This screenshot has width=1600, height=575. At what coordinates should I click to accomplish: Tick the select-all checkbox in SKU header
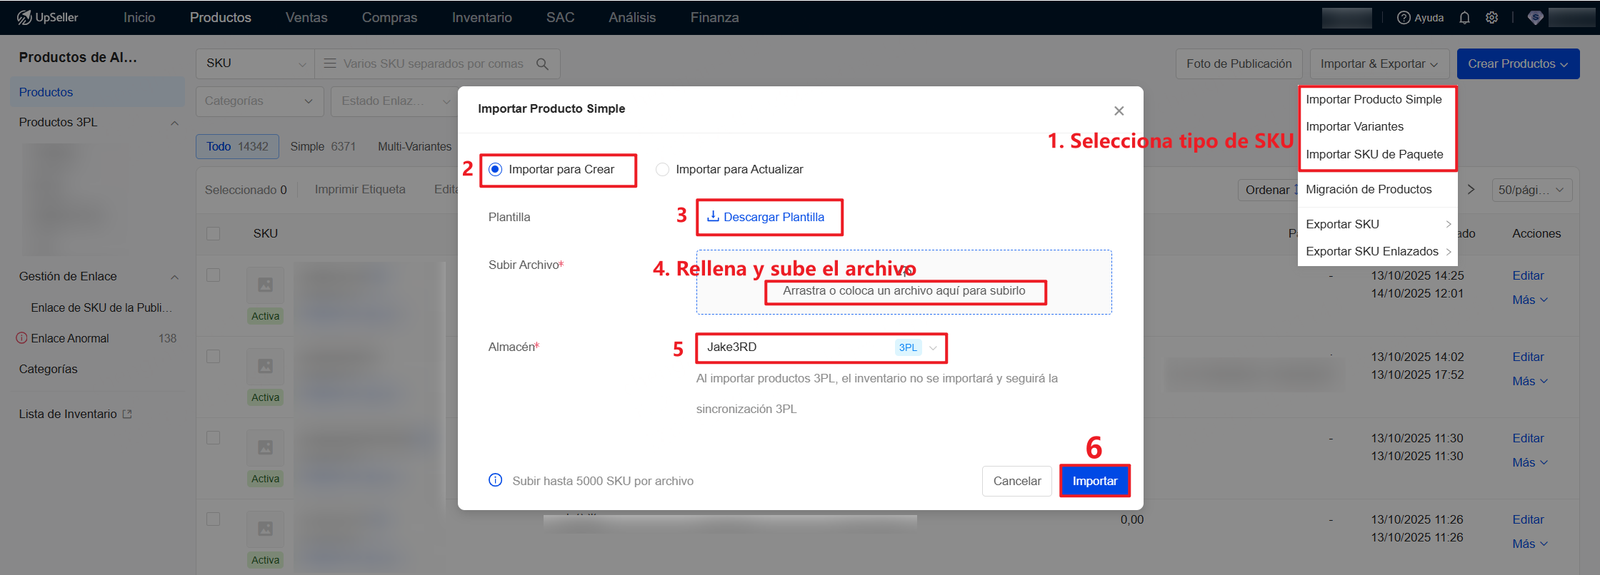(213, 234)
